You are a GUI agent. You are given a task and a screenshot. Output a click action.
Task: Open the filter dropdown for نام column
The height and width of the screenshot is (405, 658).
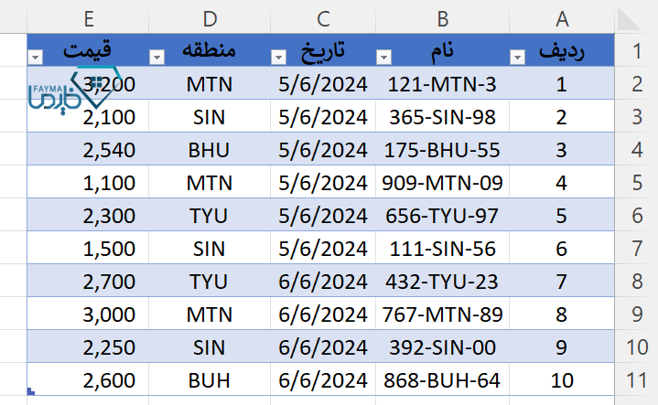(x=383, y=57)
